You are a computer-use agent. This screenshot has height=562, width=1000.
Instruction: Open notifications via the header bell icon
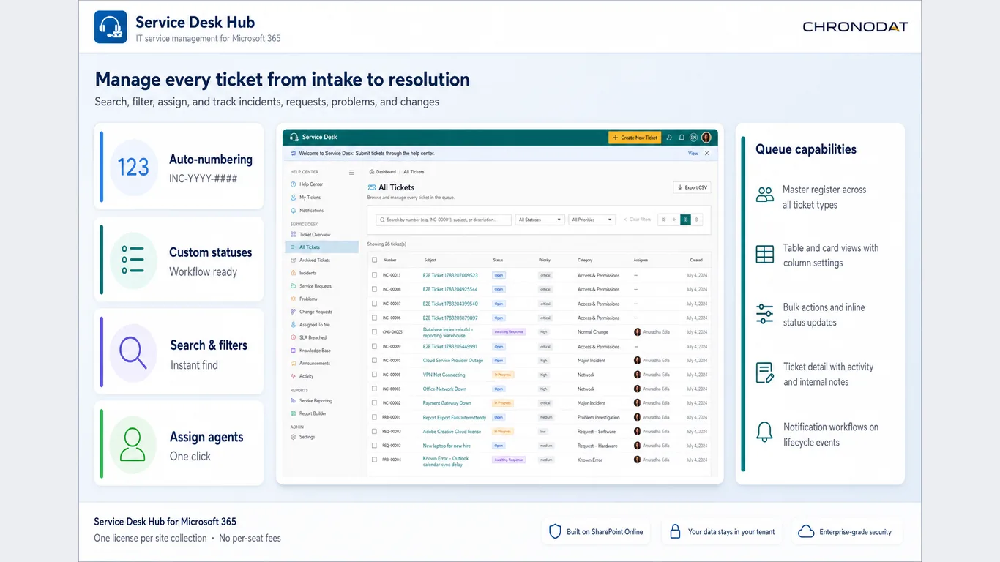[x=682, y=138]
